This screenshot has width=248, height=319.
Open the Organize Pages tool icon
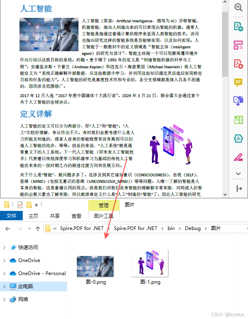[238, 45]
